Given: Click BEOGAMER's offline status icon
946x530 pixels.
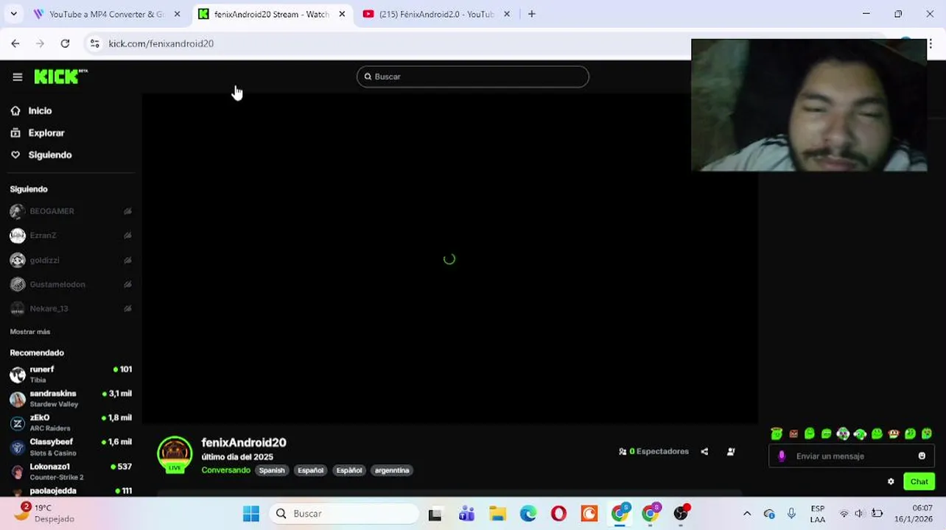Looking at the screenshot, I should (127, 211).
